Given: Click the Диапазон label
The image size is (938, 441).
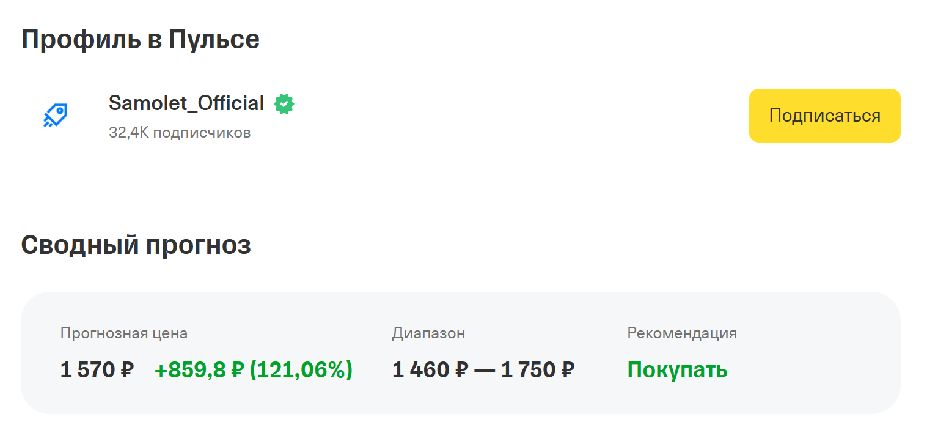Looking at the screenshot, I should (428, 333).
